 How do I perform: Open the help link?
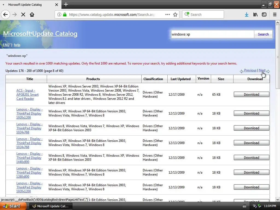click(17, 45)
